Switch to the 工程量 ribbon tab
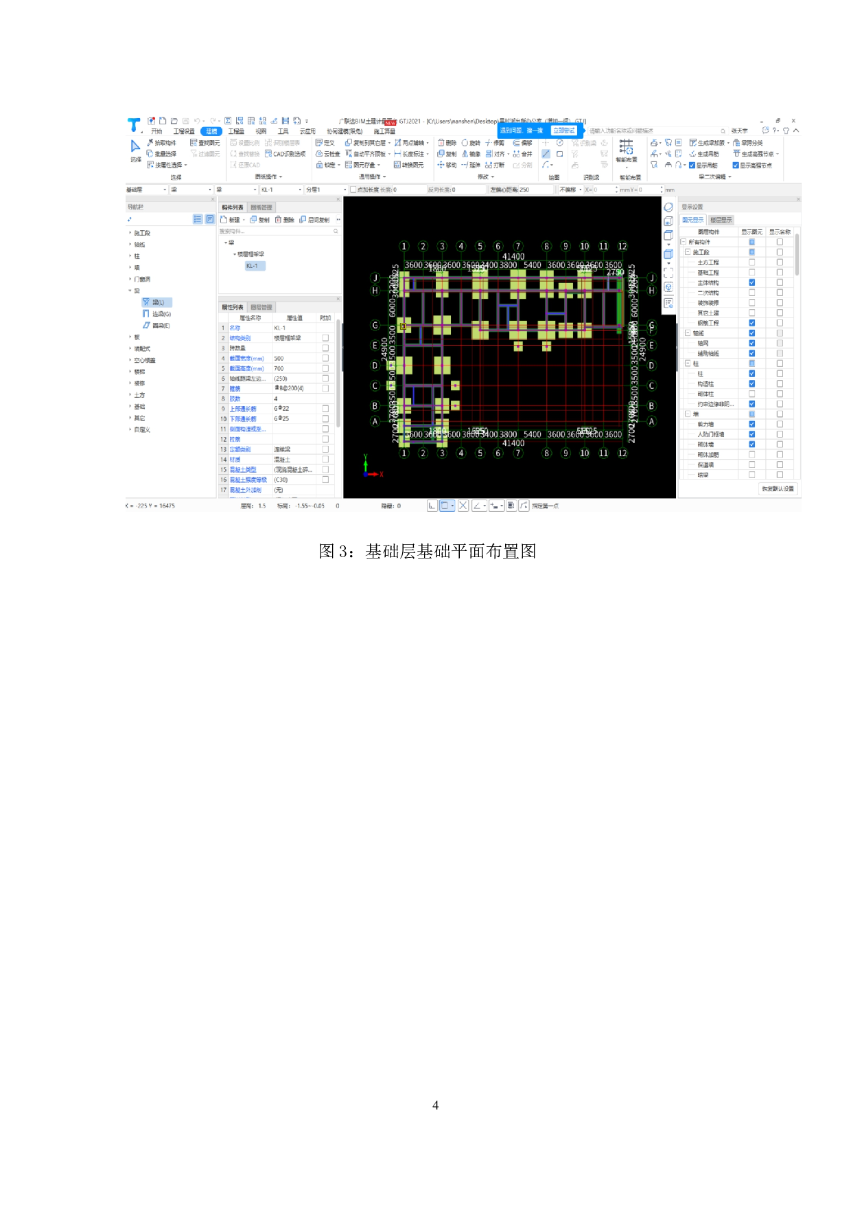Screen dimensions: 851x1205 (236, 131)
